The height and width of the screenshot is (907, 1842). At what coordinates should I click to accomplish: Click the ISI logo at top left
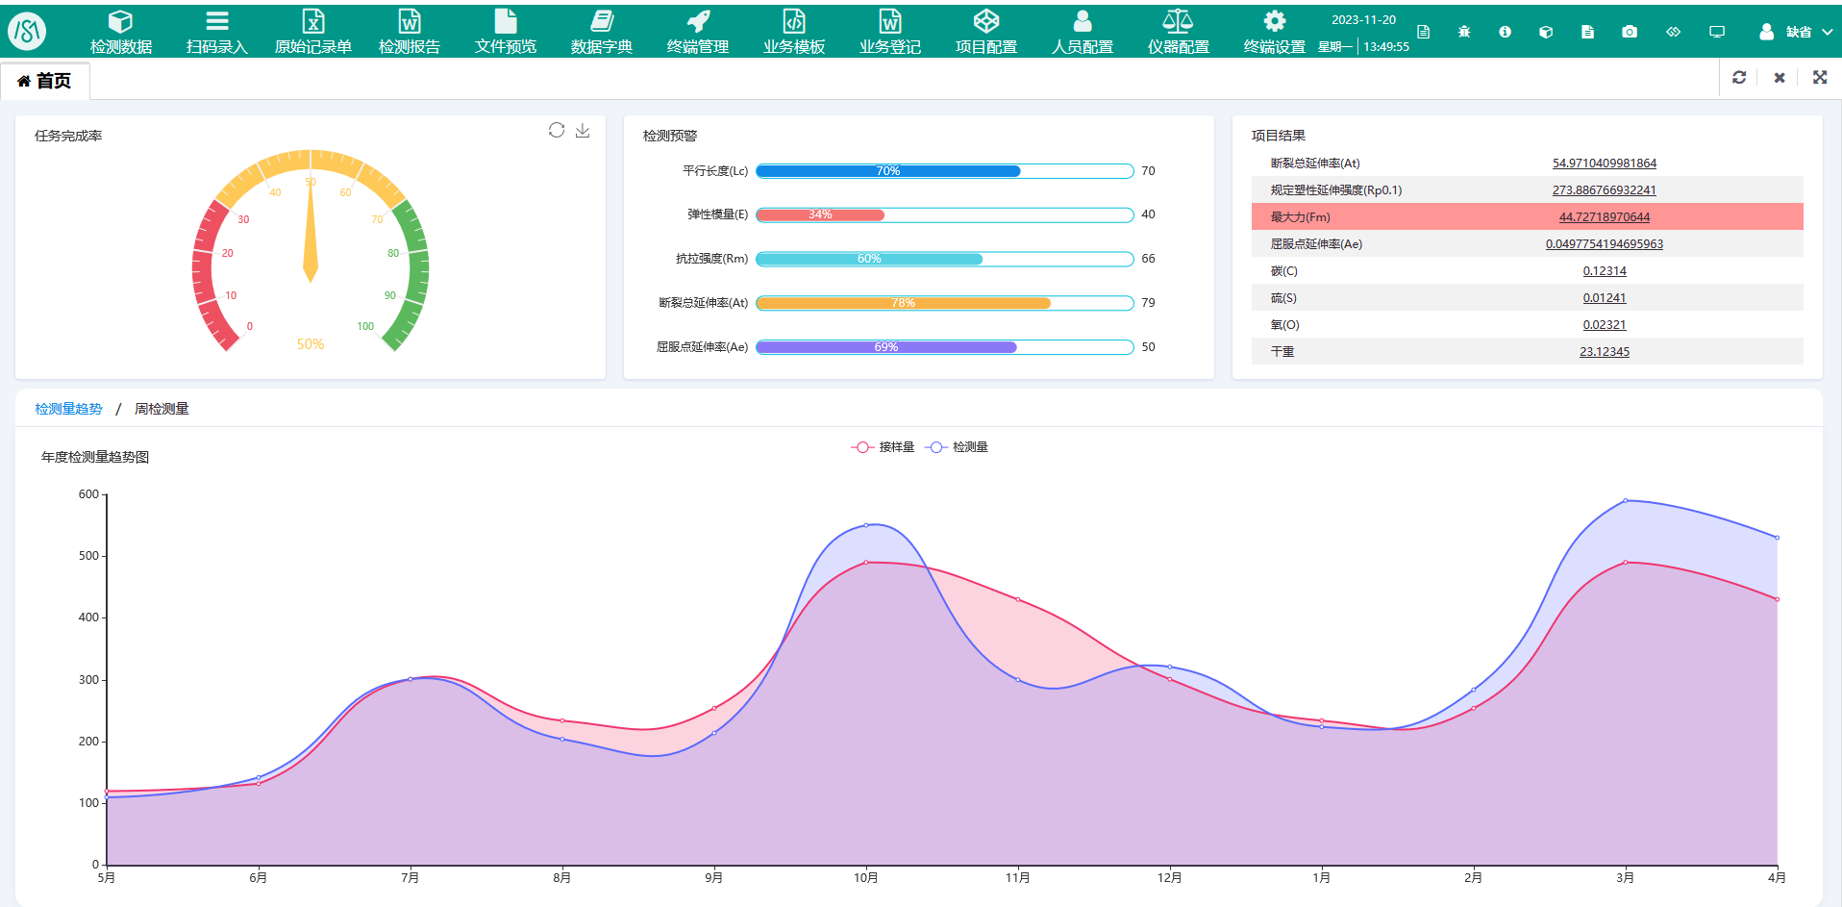(x=27, y=31)
